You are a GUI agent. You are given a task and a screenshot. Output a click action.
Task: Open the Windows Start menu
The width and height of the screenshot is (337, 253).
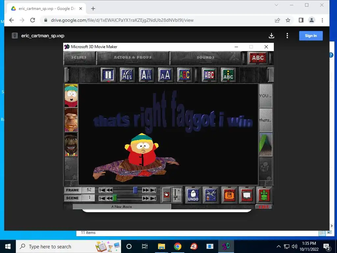pyautogui.click(x=8, y=246)
